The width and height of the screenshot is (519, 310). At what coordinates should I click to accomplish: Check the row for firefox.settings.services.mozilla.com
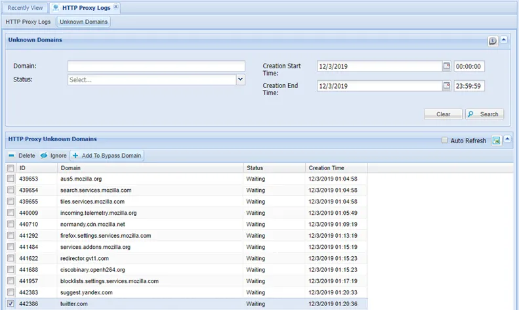tap(10, 235)
